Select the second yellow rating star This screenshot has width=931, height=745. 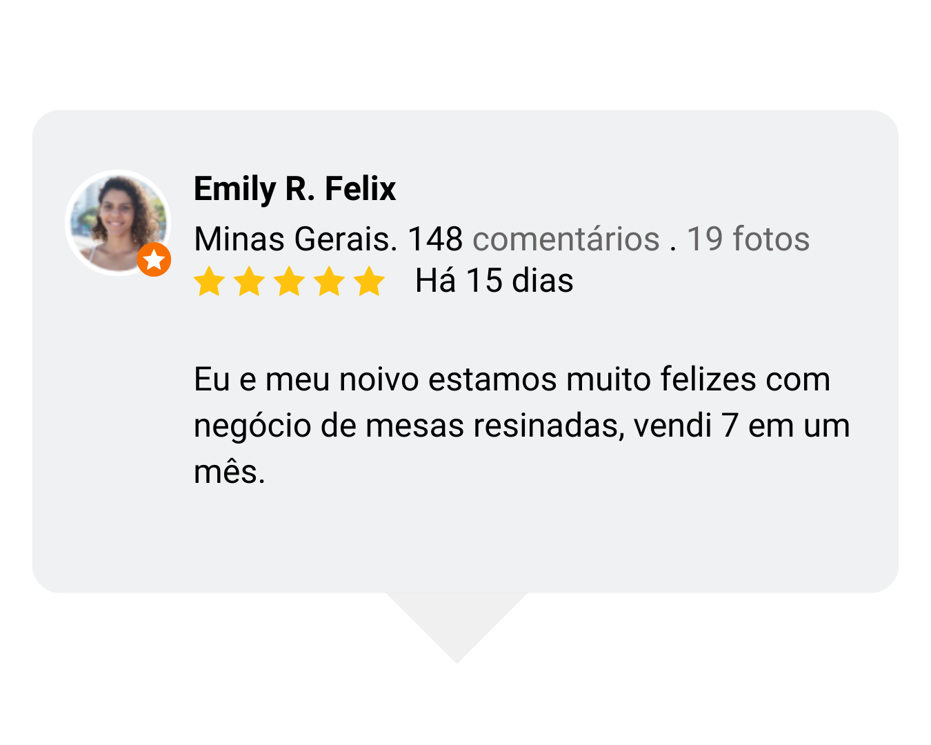[249, 281]
